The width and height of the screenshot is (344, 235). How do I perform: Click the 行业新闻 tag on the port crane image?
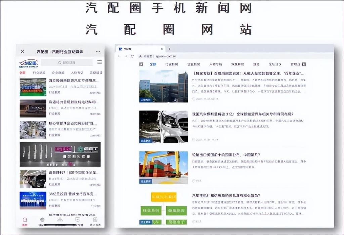146,182
